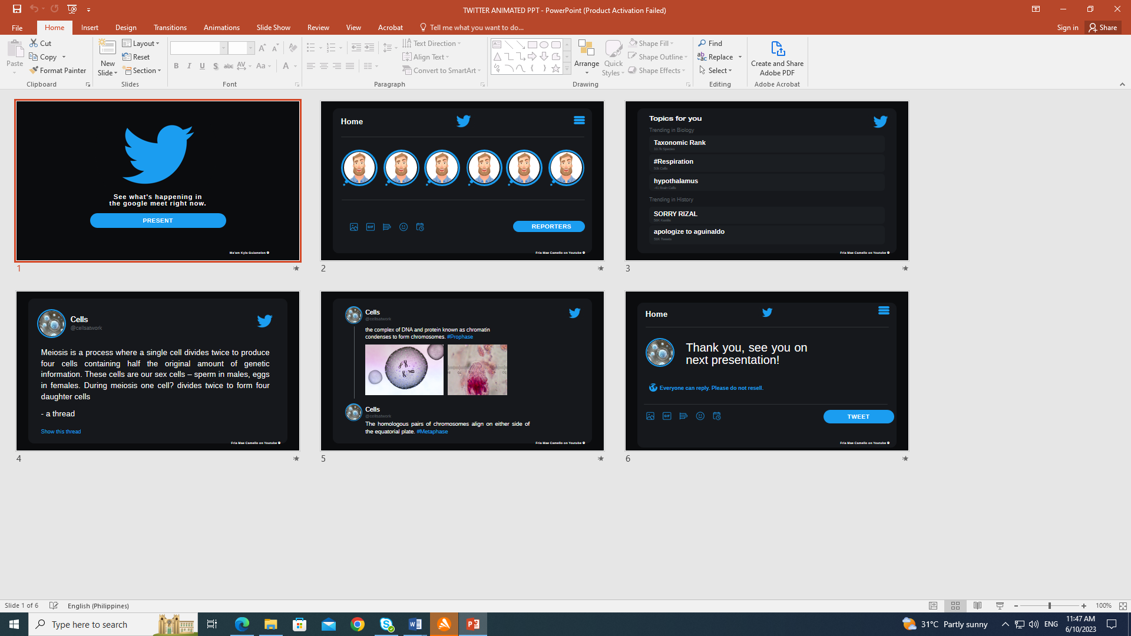Open the Insert tab

tap(90, 28)
